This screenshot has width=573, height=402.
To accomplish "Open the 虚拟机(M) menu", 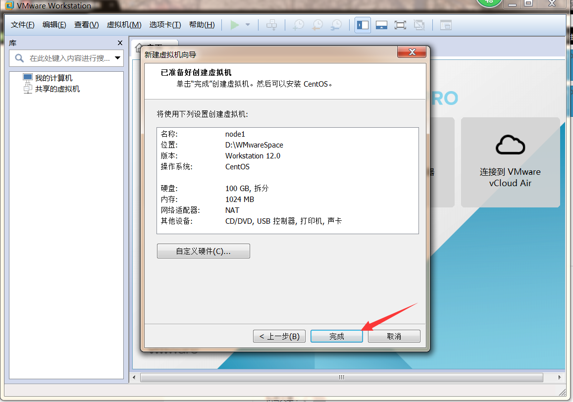I will [124, 24].
